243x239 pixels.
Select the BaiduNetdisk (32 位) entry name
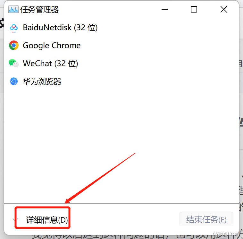[60, 28]
